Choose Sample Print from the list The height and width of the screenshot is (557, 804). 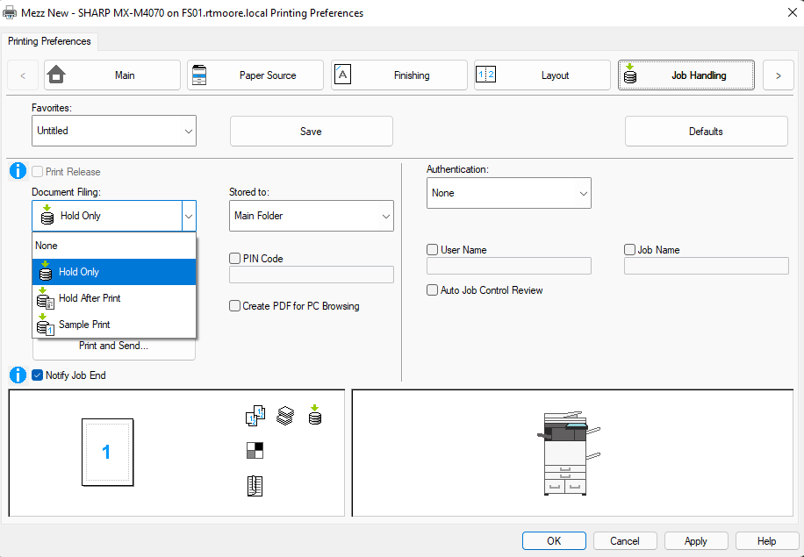click(114, 325)
